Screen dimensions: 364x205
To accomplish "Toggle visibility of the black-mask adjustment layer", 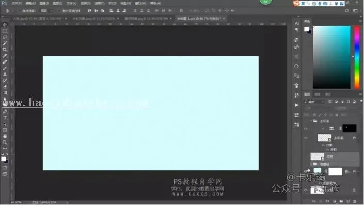I will click(x=306, y=129).
